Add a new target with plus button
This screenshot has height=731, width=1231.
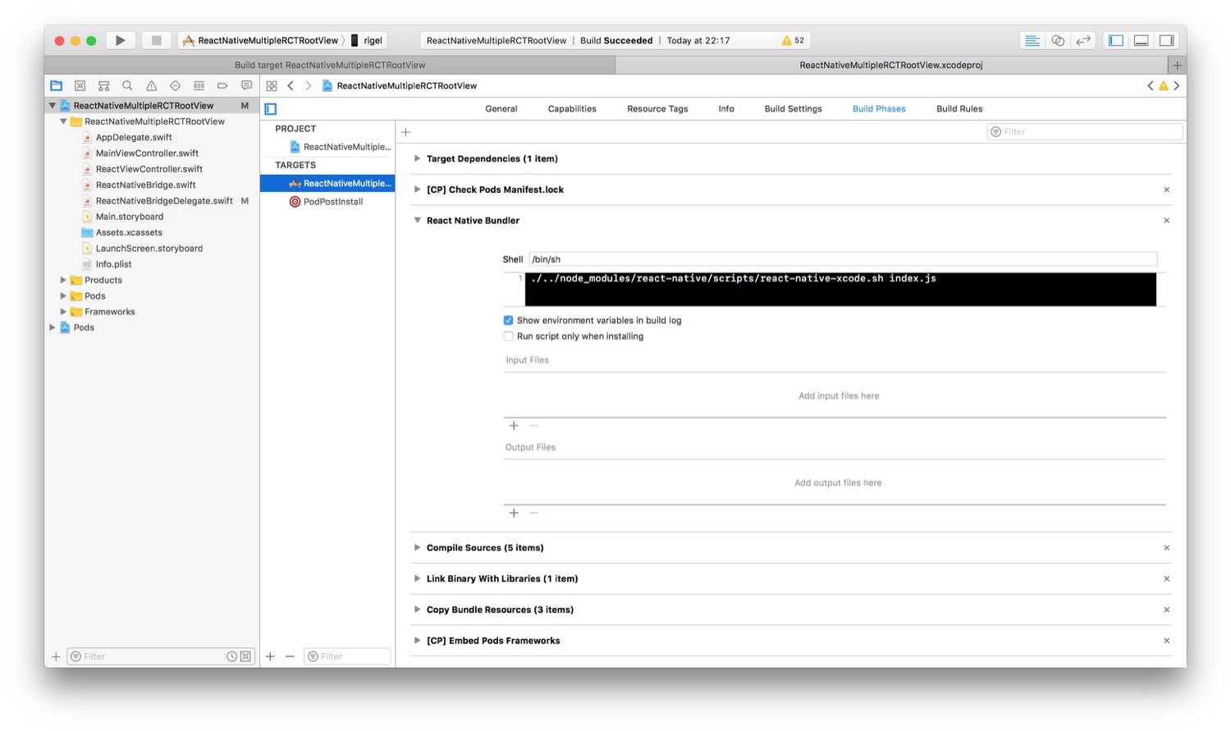click(x=270, y=656)
